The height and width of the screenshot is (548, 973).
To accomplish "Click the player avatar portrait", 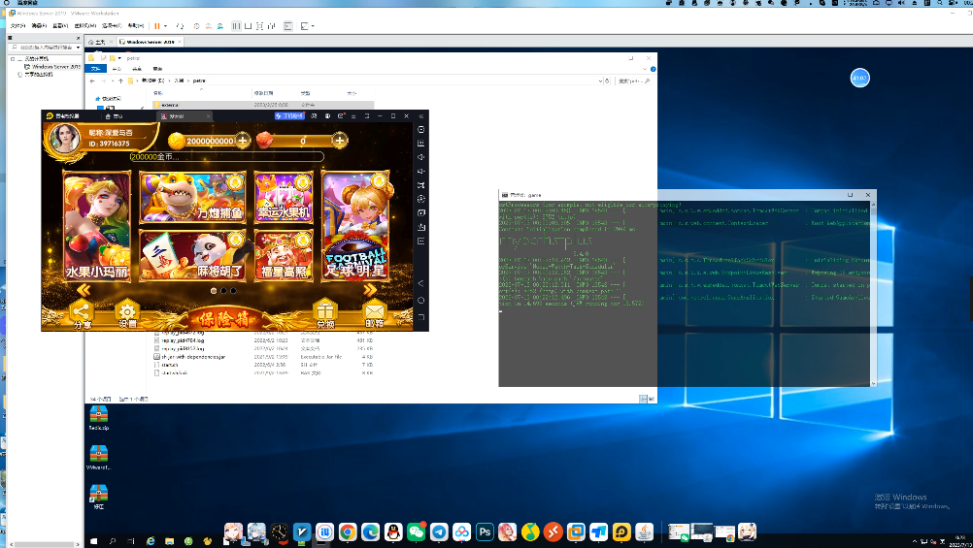I will (x=66, y=139).
